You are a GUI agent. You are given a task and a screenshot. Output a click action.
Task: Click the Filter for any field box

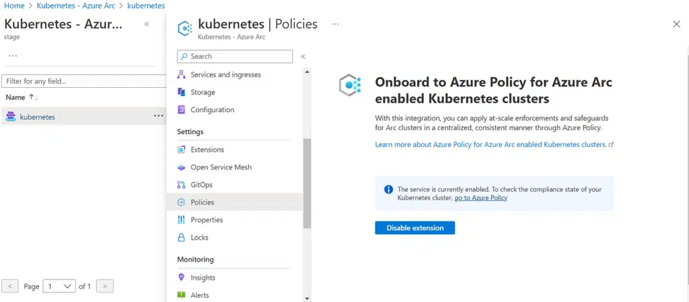(84, 81)
